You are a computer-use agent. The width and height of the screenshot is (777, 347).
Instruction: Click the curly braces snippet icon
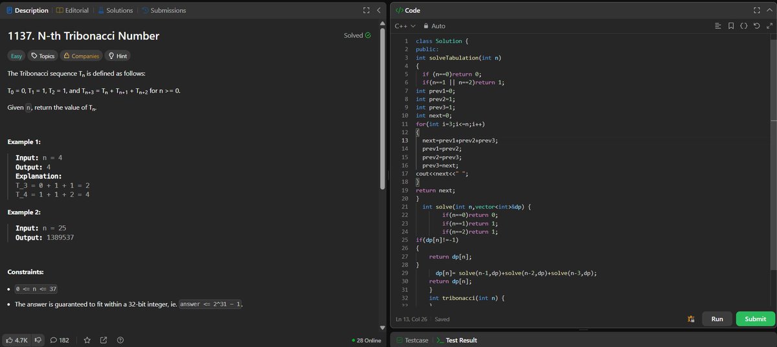pos(743,26)
